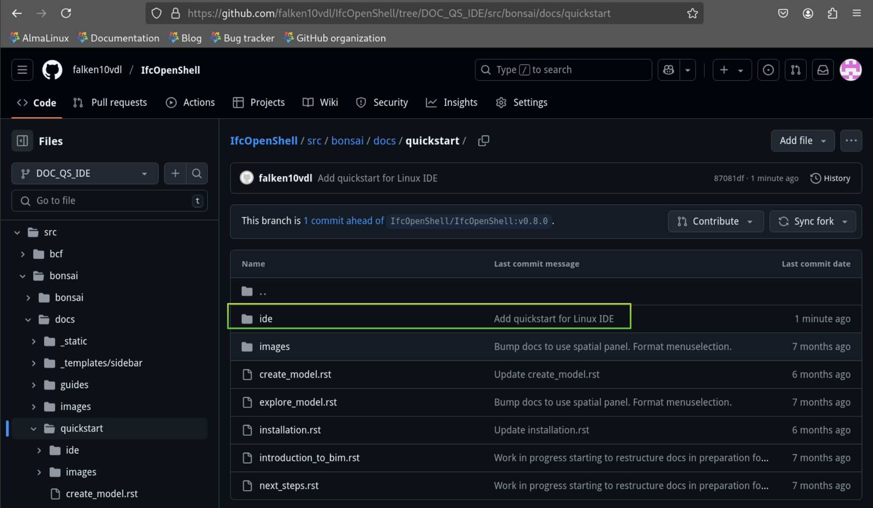Click the site security shield icon

156,13
